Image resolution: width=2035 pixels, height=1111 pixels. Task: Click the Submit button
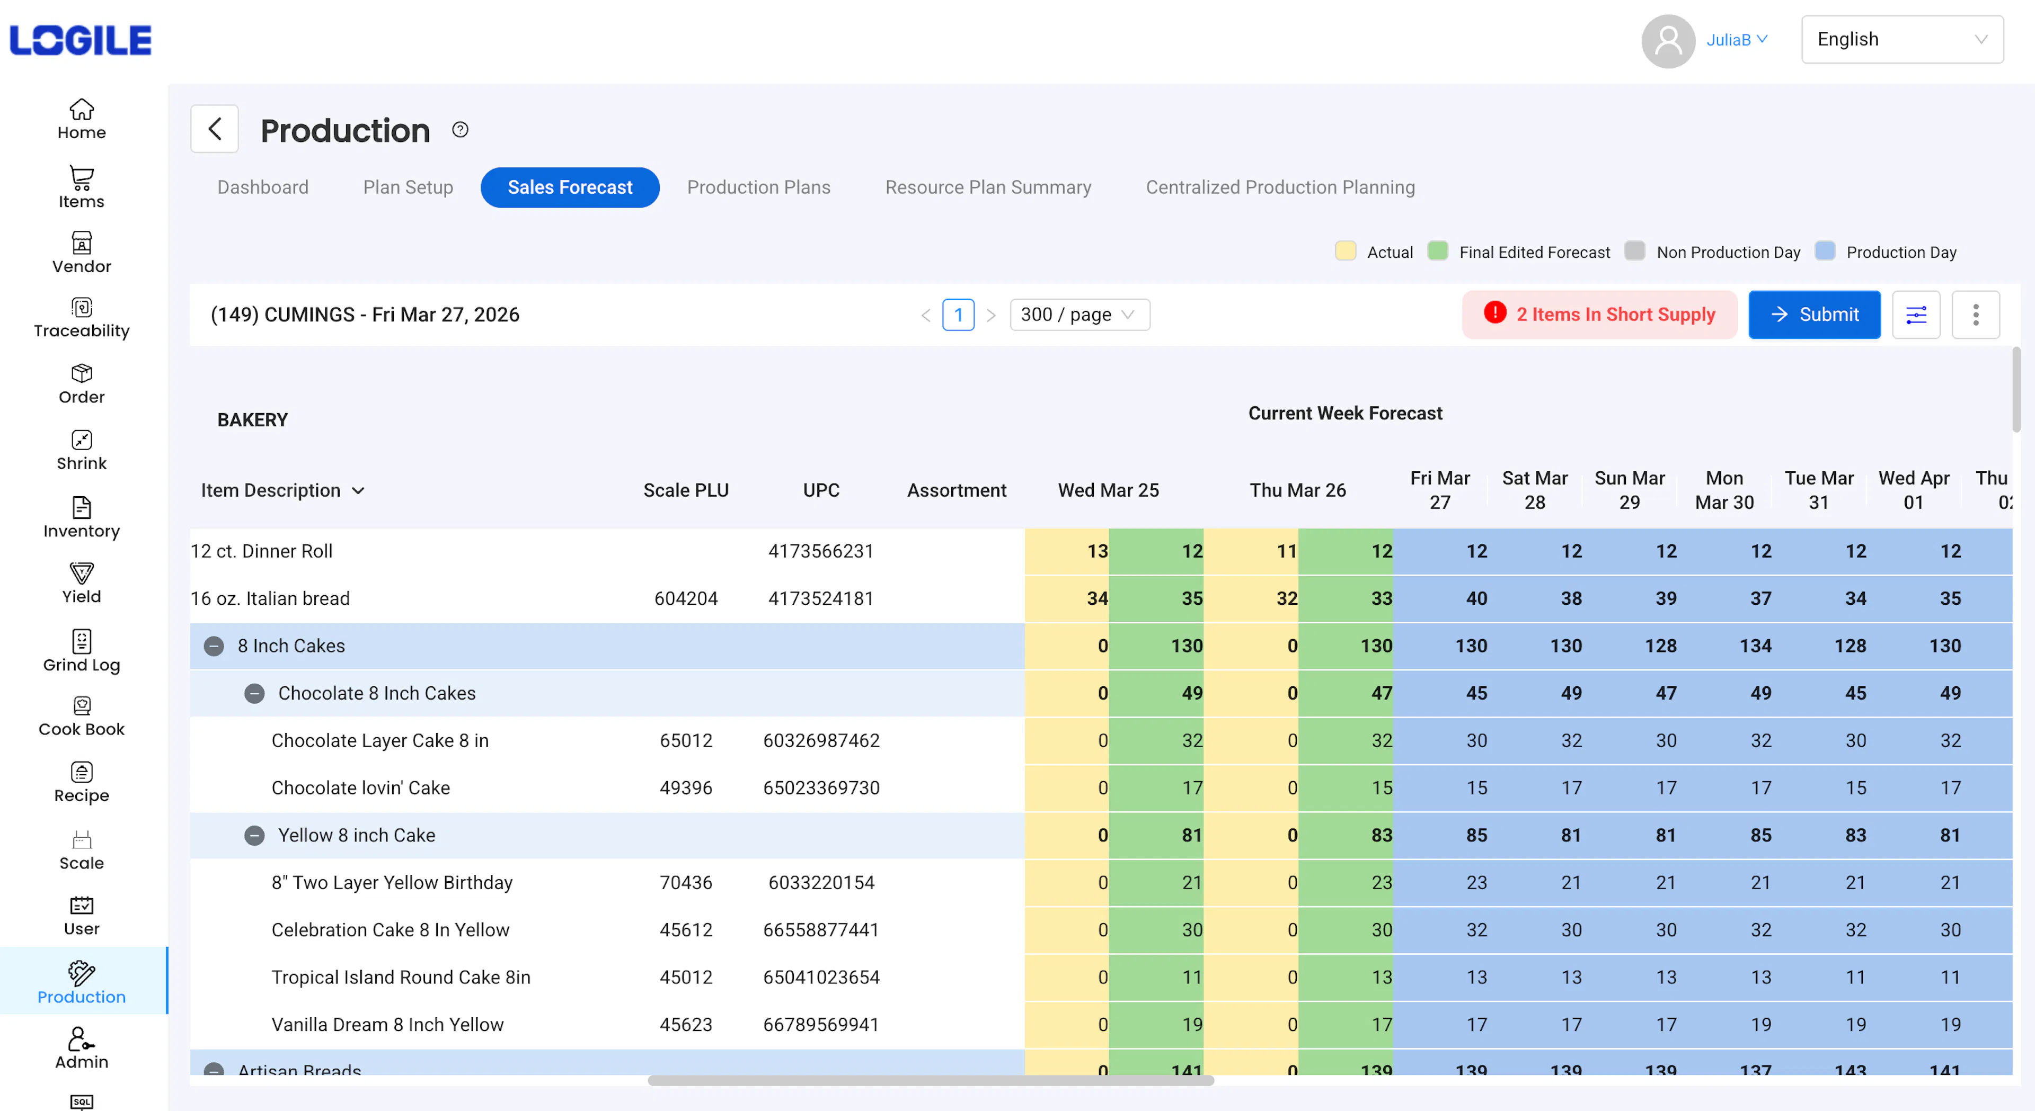pos(1815,314)
